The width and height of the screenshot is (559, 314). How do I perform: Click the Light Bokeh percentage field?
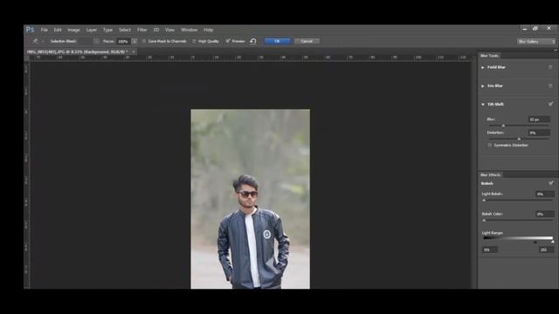point(545,194)
